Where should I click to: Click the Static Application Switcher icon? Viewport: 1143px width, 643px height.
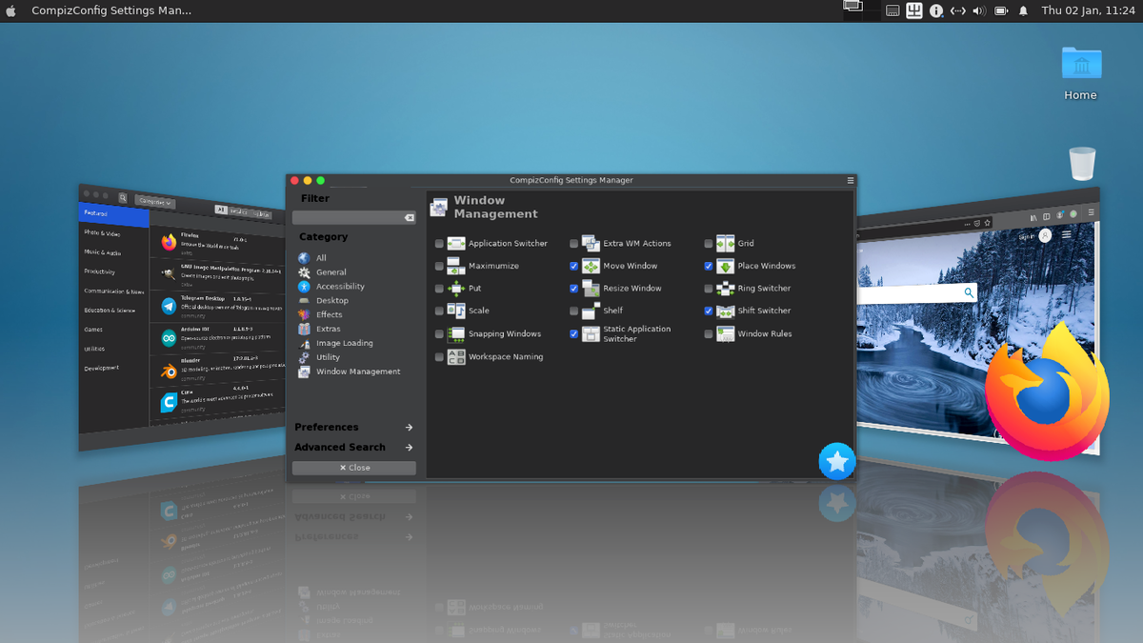tap(590, 334)
